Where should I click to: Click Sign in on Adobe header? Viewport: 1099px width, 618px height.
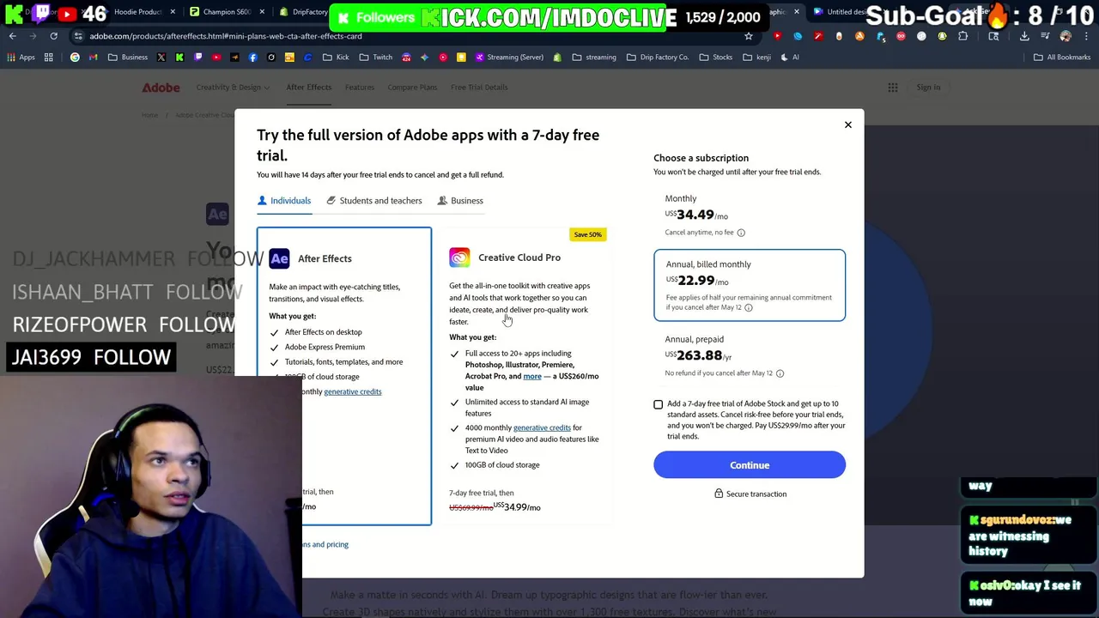(928, 88)
